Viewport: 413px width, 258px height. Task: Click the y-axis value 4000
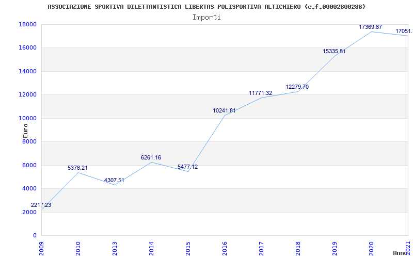click(x=29, y=189)
